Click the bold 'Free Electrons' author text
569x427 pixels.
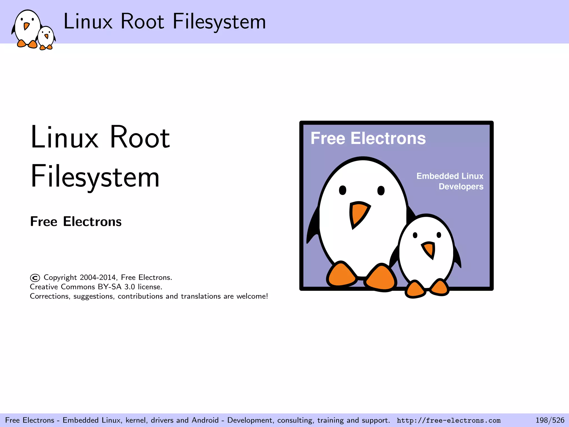pyautogui.click(x=76, y=222)
